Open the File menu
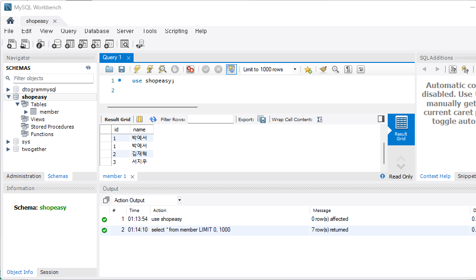The height and width of the screenshot is (280, 476). [x=9, y=31]
